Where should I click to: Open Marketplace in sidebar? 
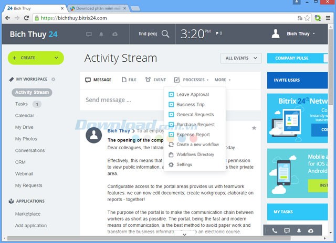(28, 214)
